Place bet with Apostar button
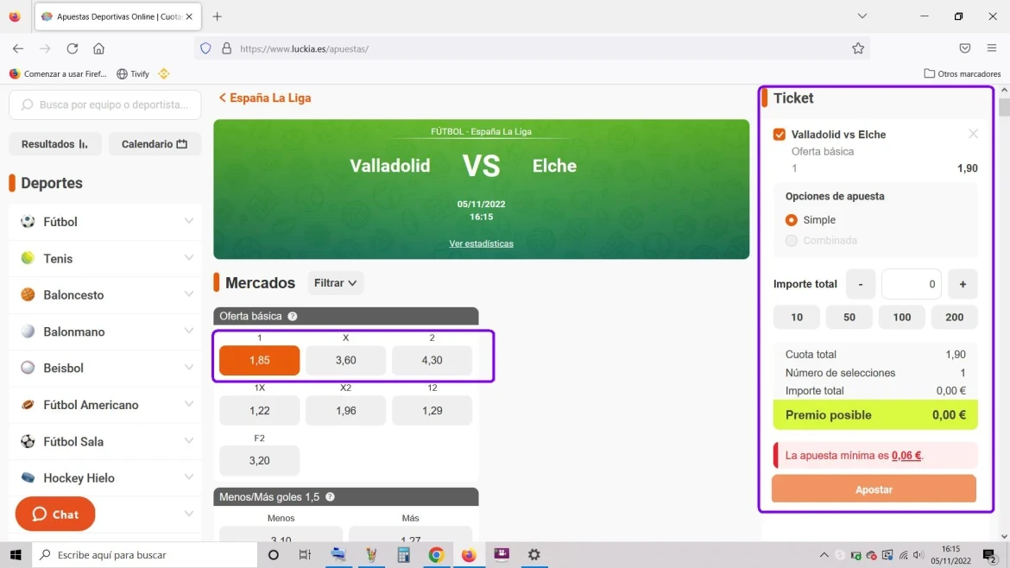1010x568 pixels. coord(874,489)
